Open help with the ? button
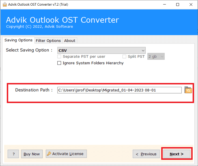This screenshot has height=166, width=198. (x=13, y=154)
